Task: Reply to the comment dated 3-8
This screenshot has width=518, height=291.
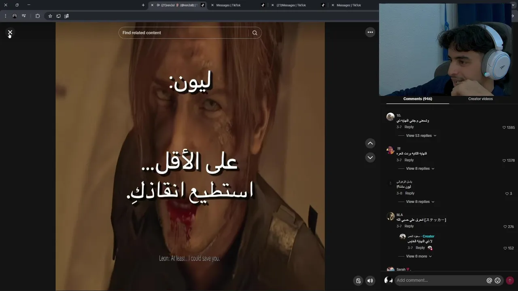Action: [410, 193]
